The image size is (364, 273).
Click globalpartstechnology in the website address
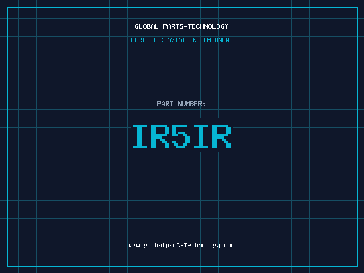(182, 245)
